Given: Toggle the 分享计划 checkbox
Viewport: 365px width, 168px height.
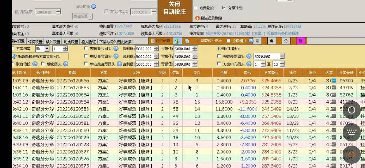Looking at the screenshot, I should pyautogui.click(x=224, y=8).
